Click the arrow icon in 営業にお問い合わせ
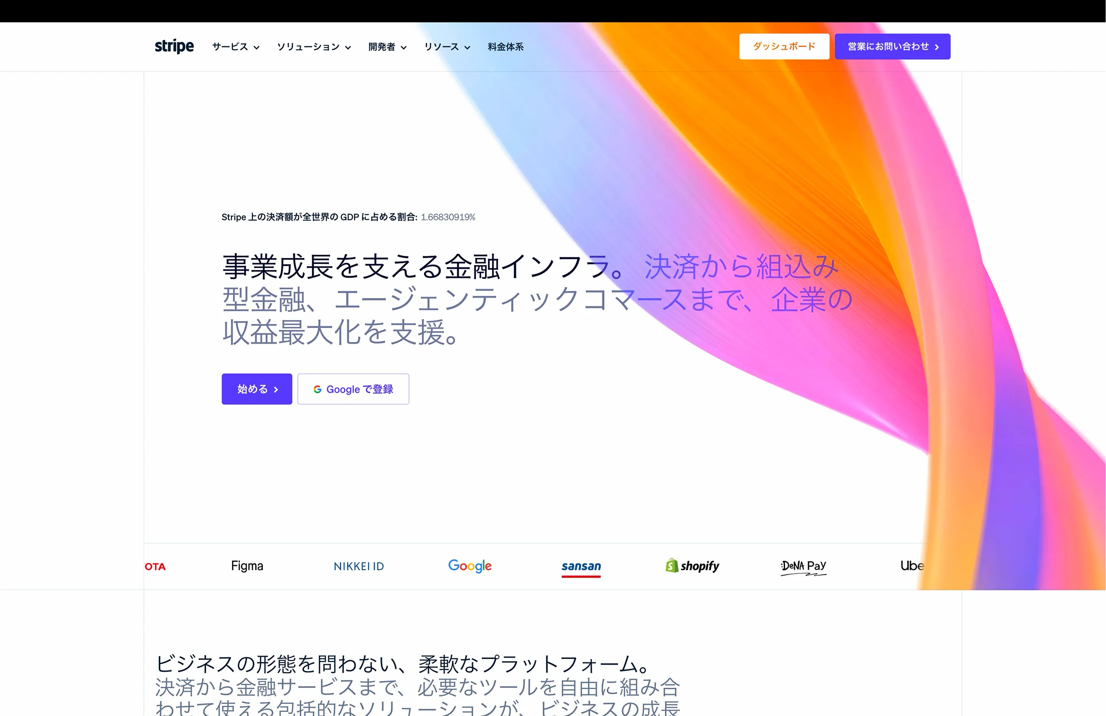Screen dimensions: 1106x716 [x=936, y=47]
